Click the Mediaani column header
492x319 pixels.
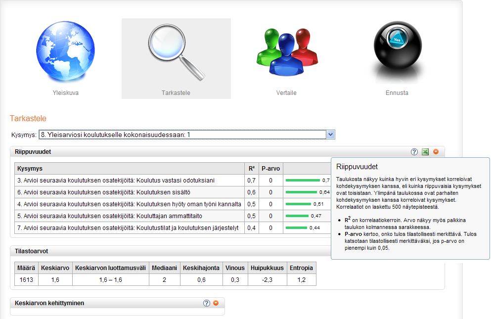[165, 268]
